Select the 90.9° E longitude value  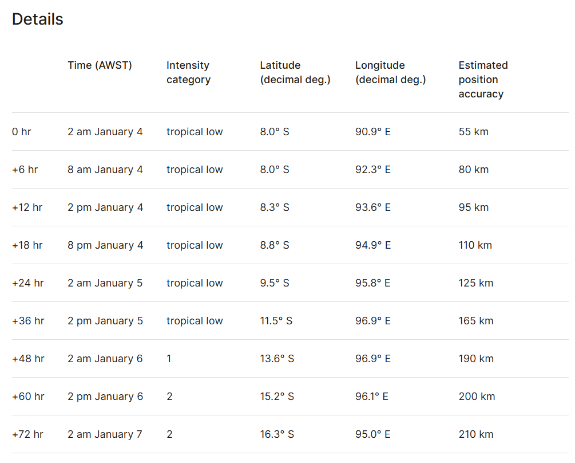coord(372,132)
